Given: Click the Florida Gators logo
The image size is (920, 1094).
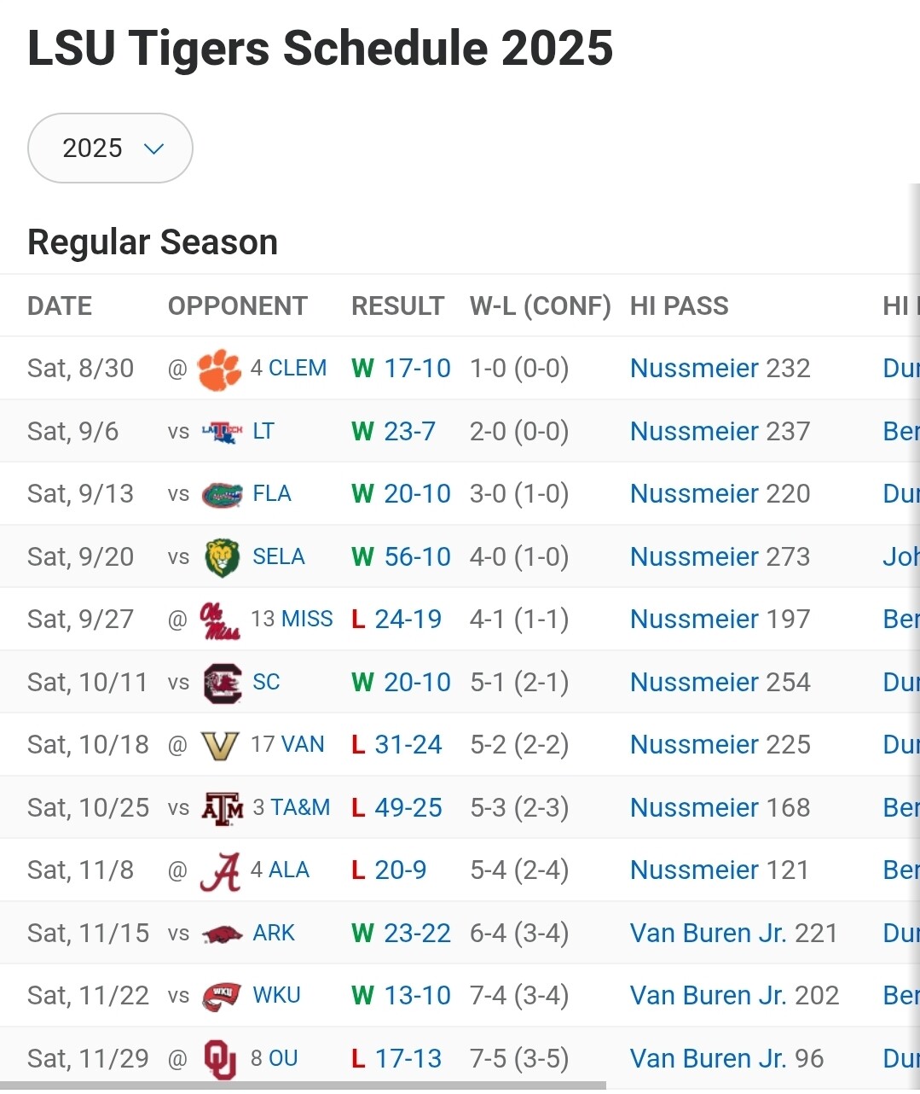Looking at the screenshot, I should pyautogui.click(x=222, y=495).
